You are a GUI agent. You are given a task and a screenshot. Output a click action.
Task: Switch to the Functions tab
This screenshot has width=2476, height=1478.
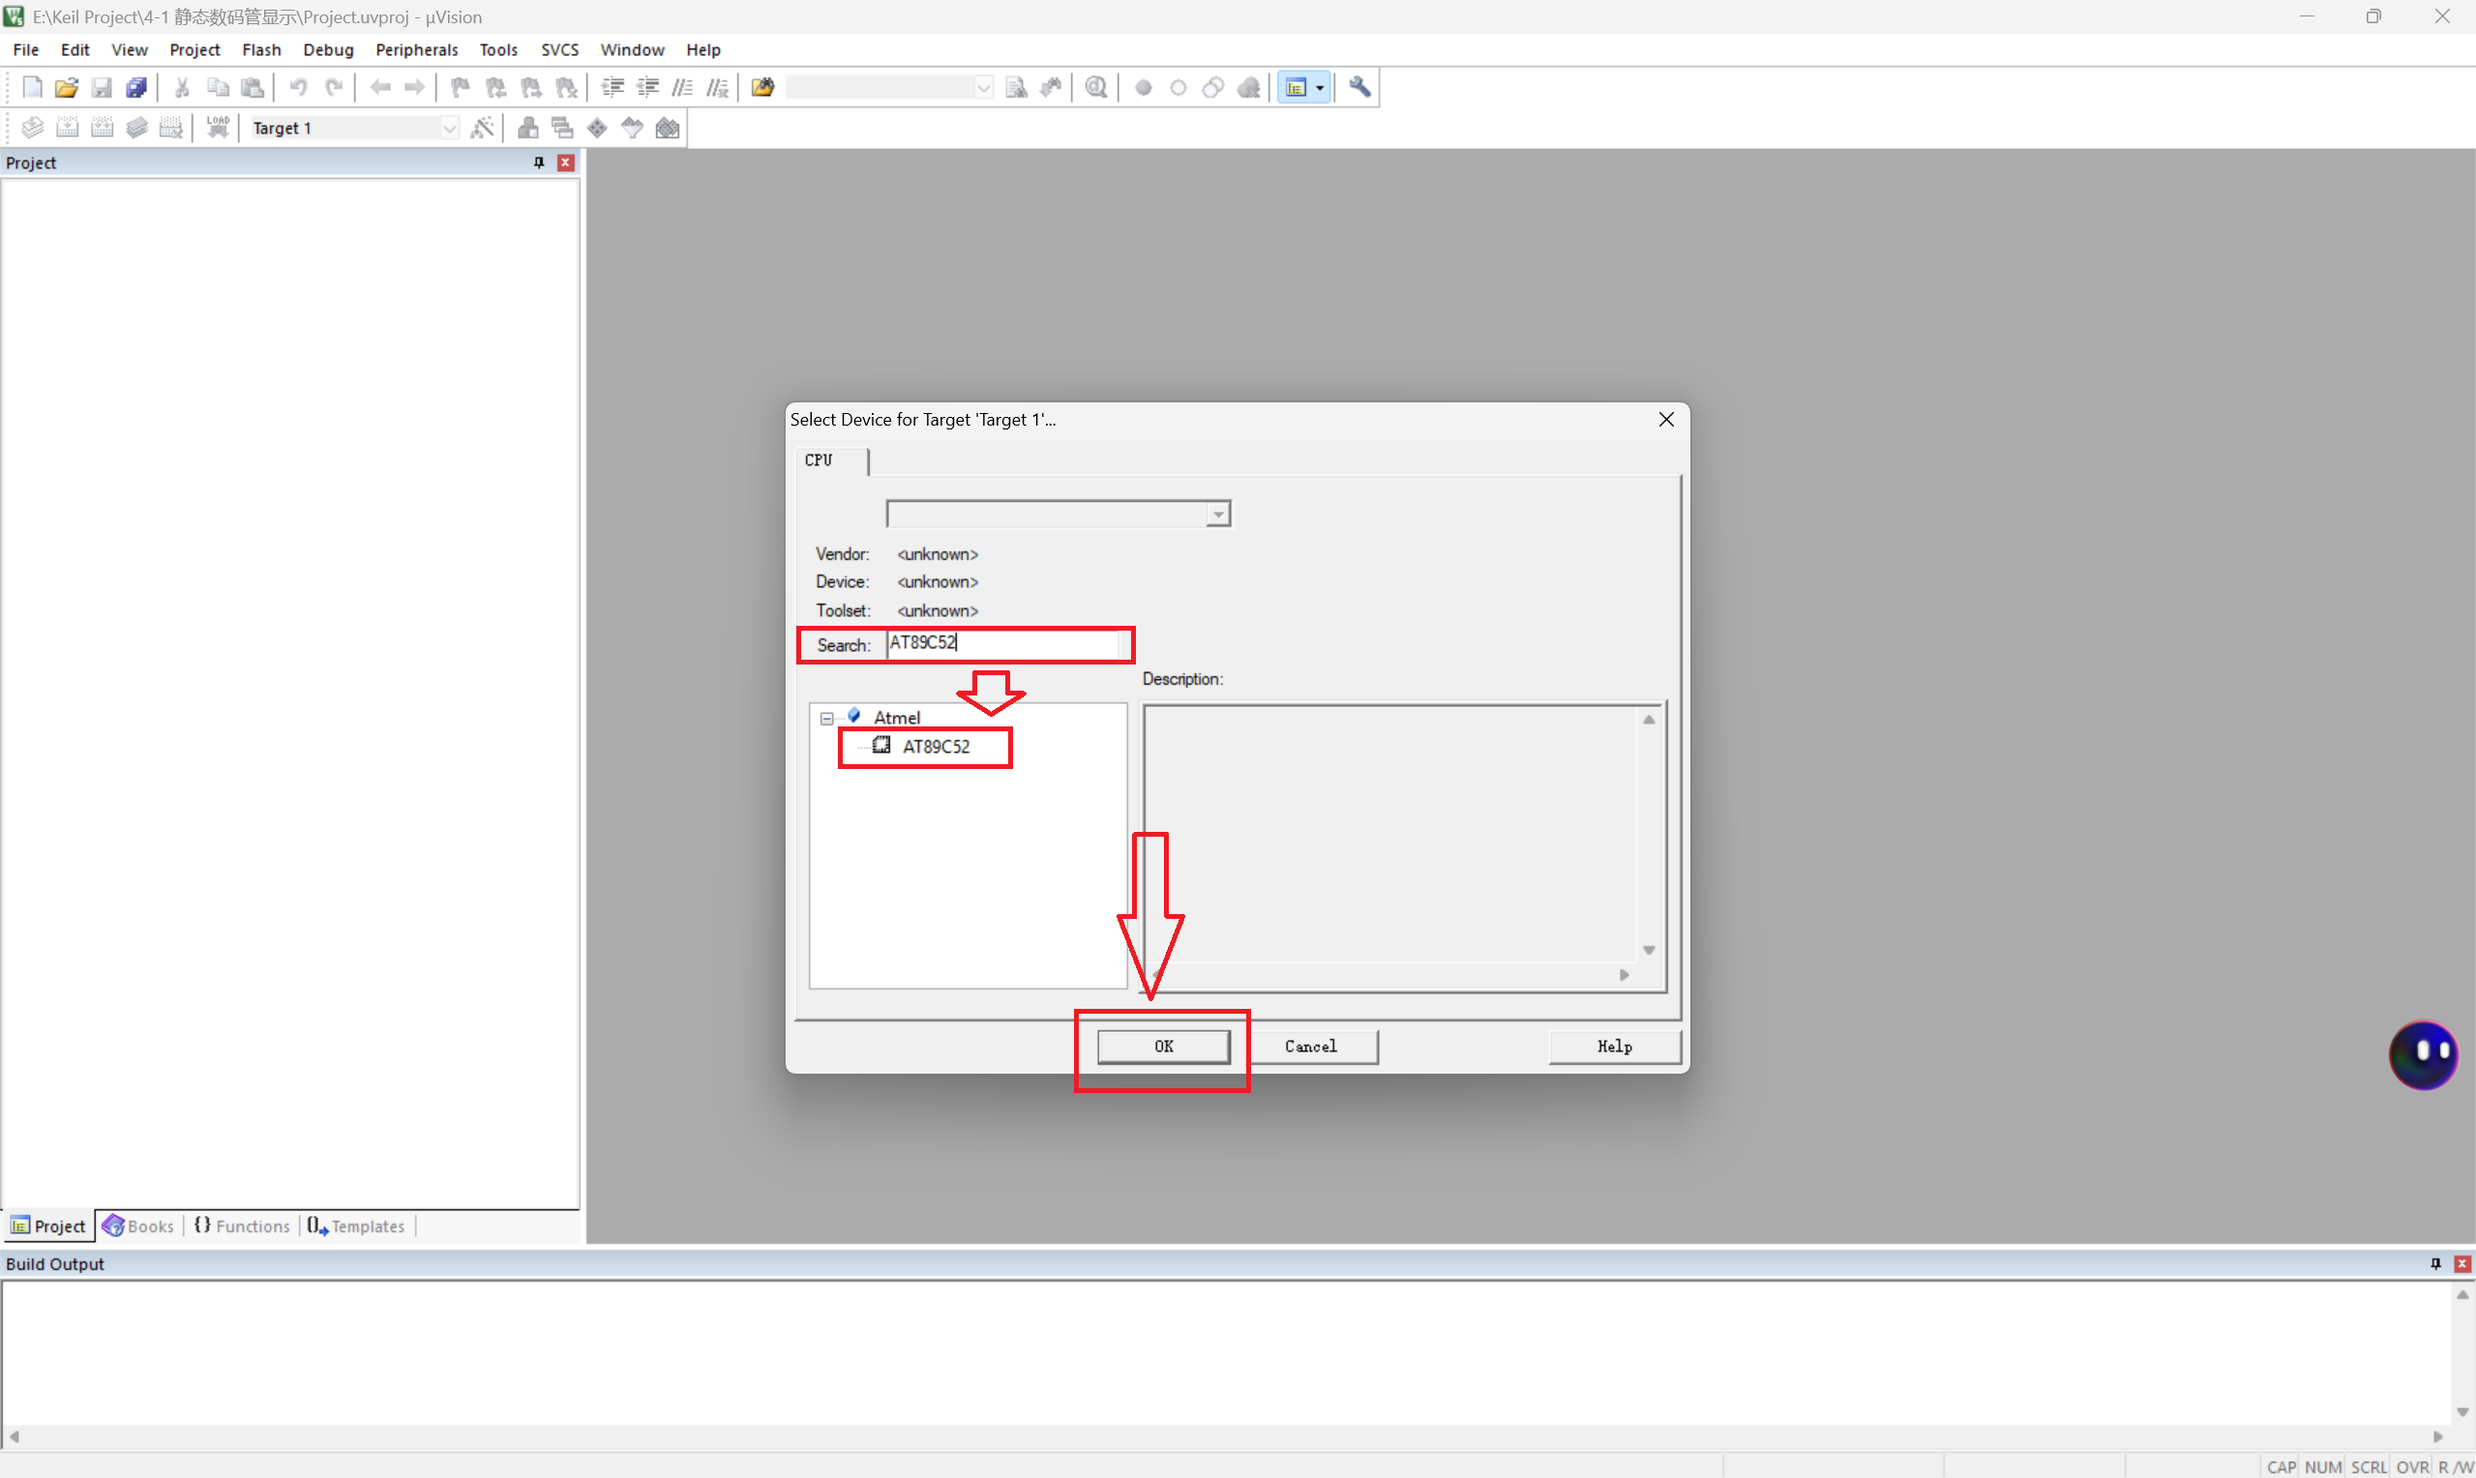pos(243,1225)
